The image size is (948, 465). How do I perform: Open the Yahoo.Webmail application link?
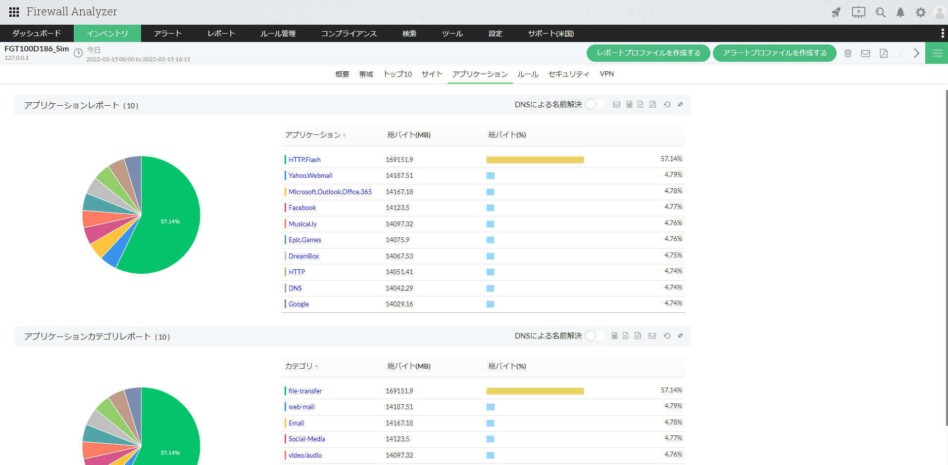[x=310, y=175]
